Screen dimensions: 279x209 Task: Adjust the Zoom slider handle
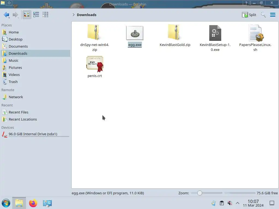(200, 193)
